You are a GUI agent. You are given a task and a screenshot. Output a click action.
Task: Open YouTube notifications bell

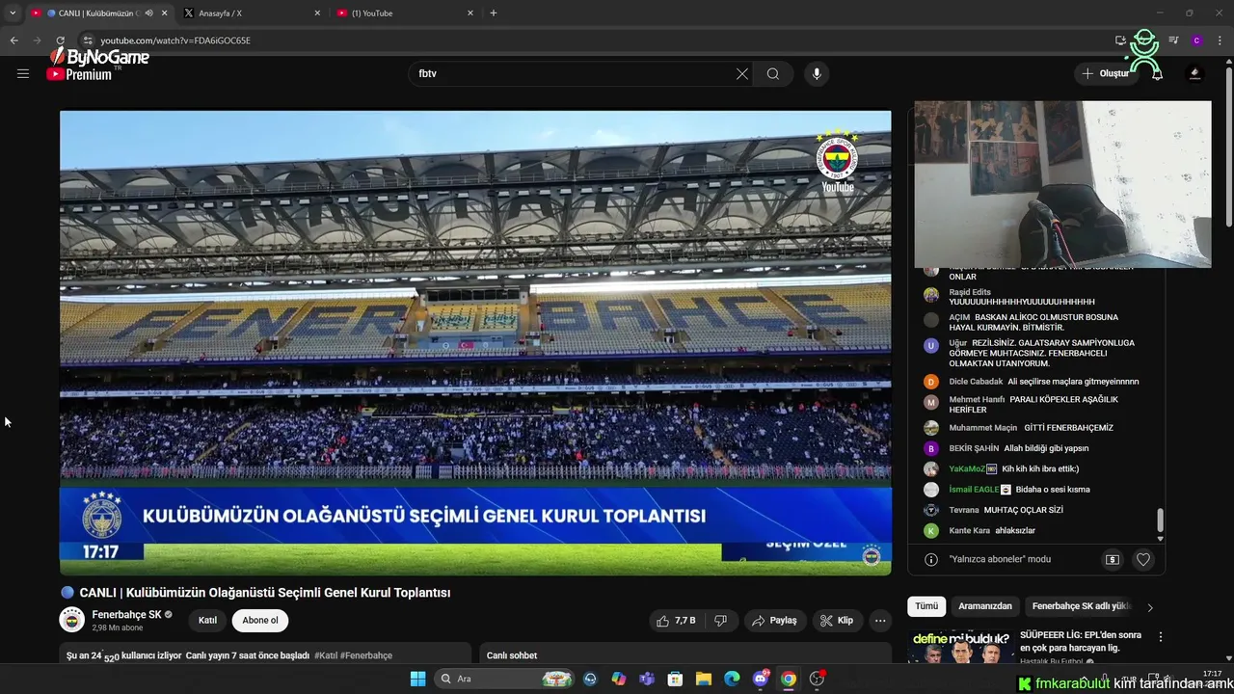click(x=1158, y=73)
